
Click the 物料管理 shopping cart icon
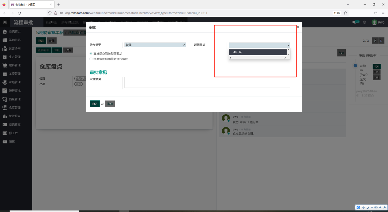[x=5, y=65]
